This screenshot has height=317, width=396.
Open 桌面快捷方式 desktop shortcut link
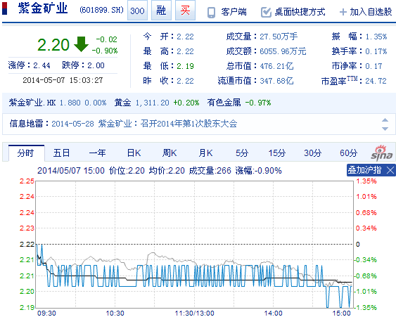[x=300, y=12]
